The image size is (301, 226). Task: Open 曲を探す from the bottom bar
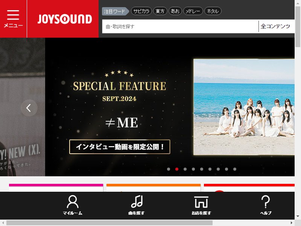(x=137, y=205)
